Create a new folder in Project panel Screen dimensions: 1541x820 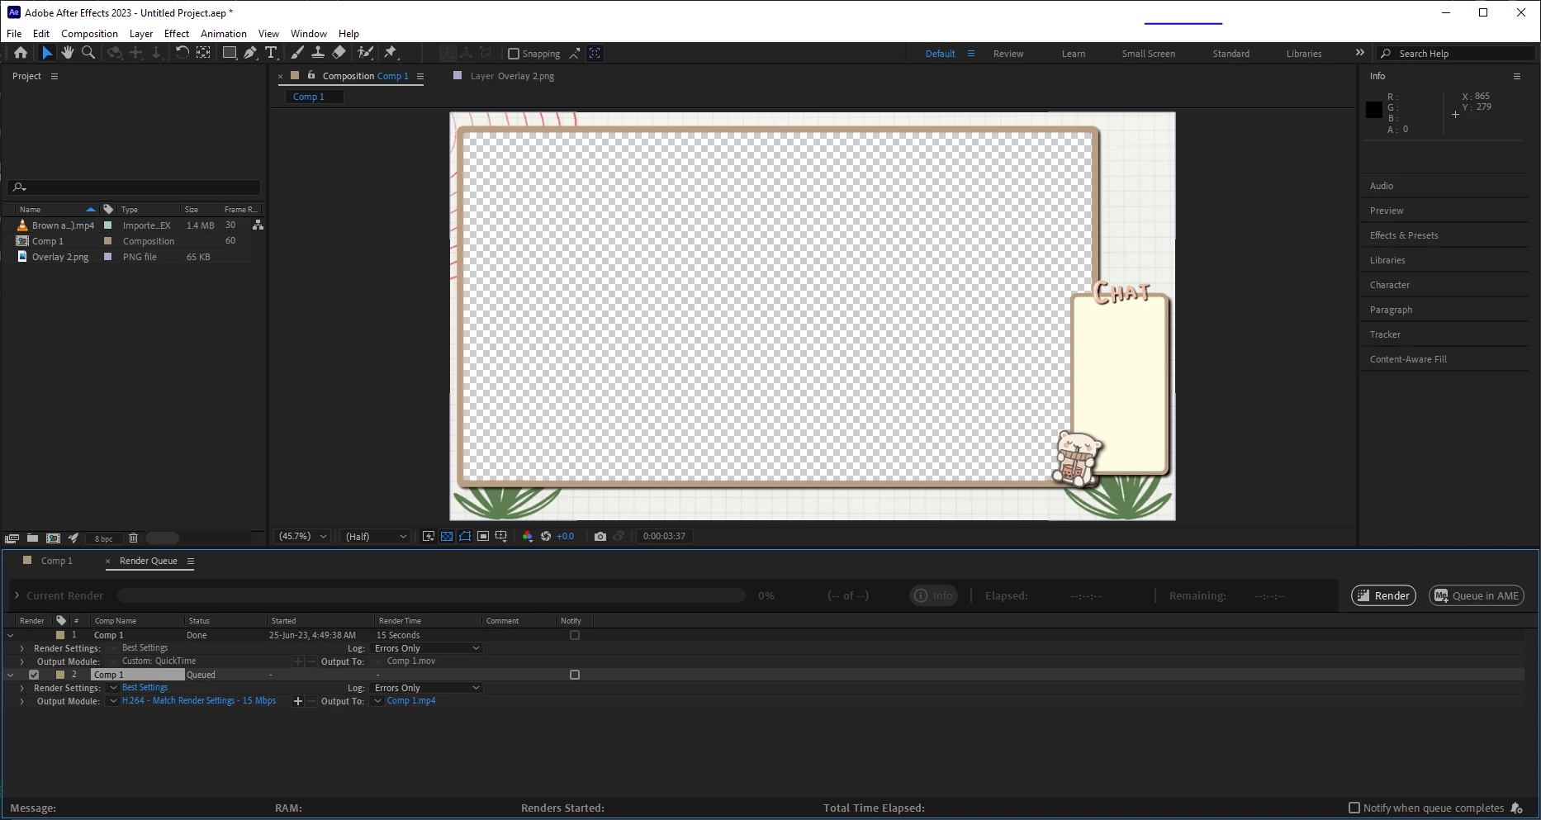tap(32, 538)
